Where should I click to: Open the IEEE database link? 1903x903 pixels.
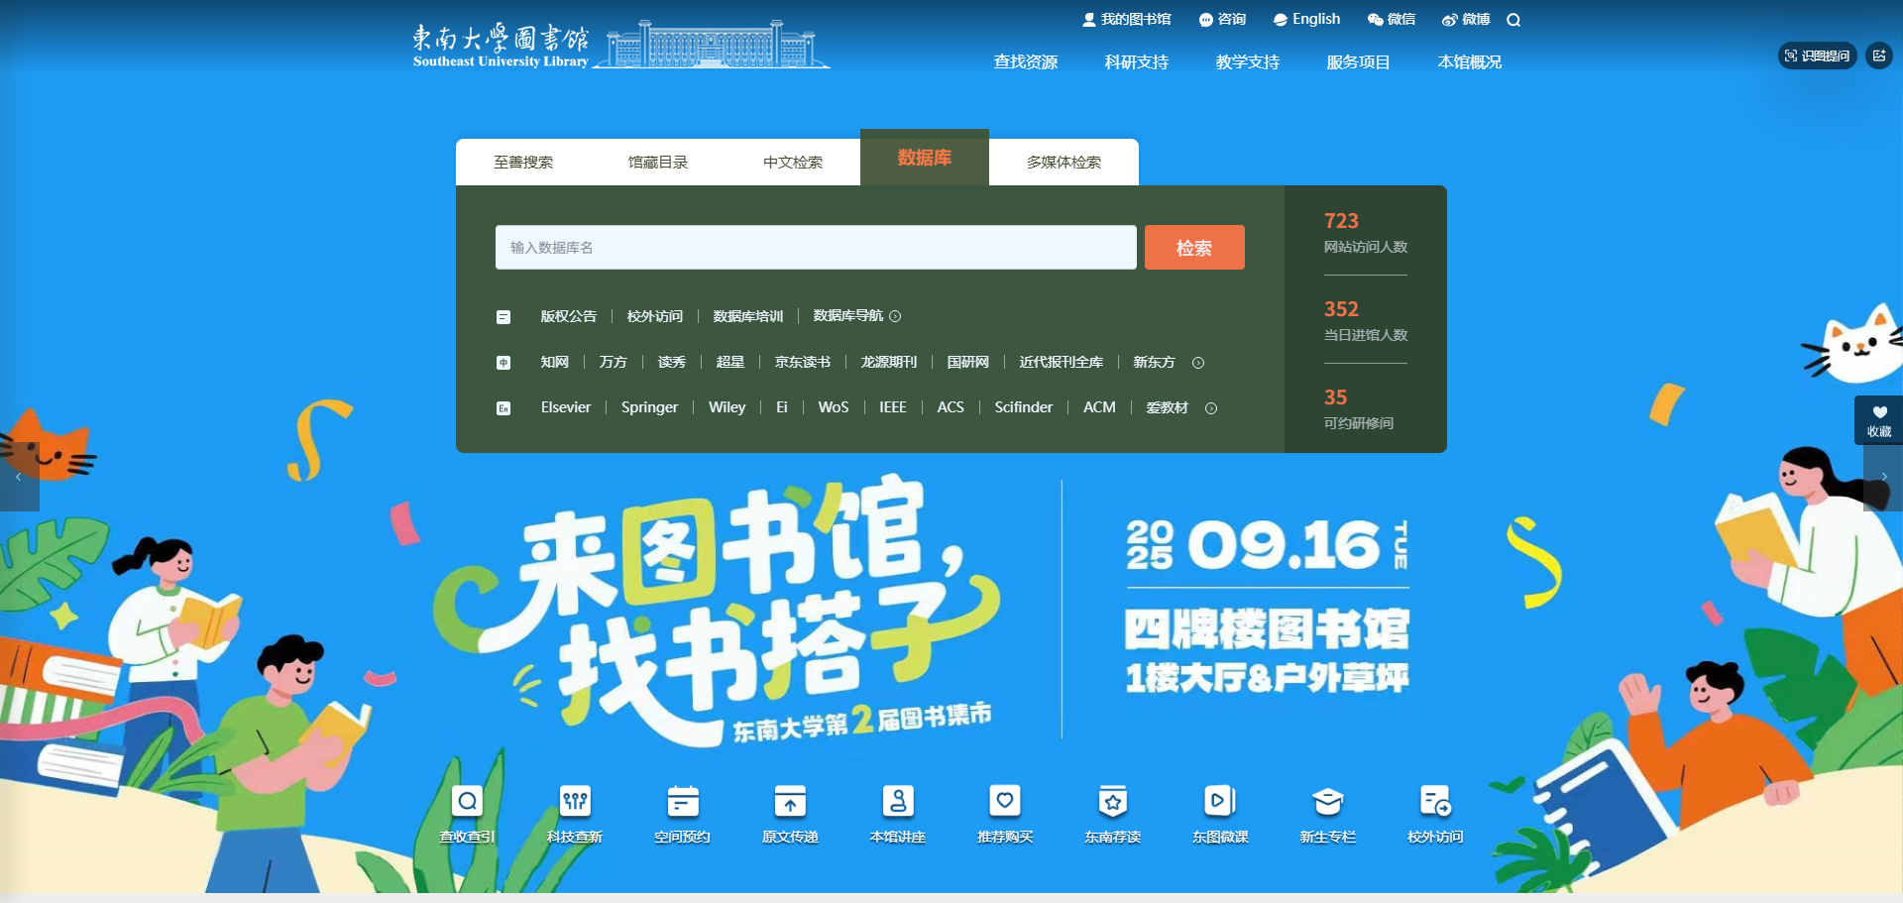[893, 407]
